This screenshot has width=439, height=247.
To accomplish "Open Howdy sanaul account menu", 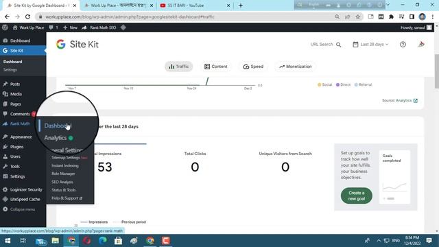I will click(416, 27).
